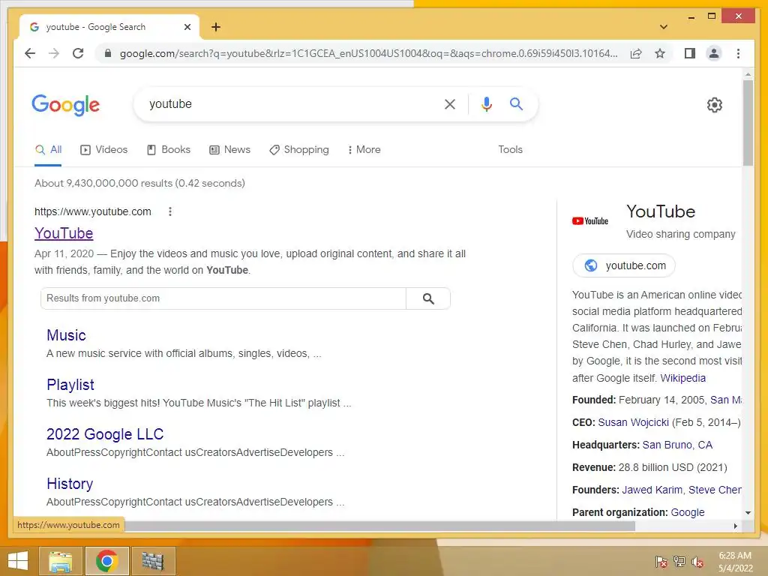Open the Windows Start menu
The height and width of the screenshot is (576, 768).
[18, 561]
